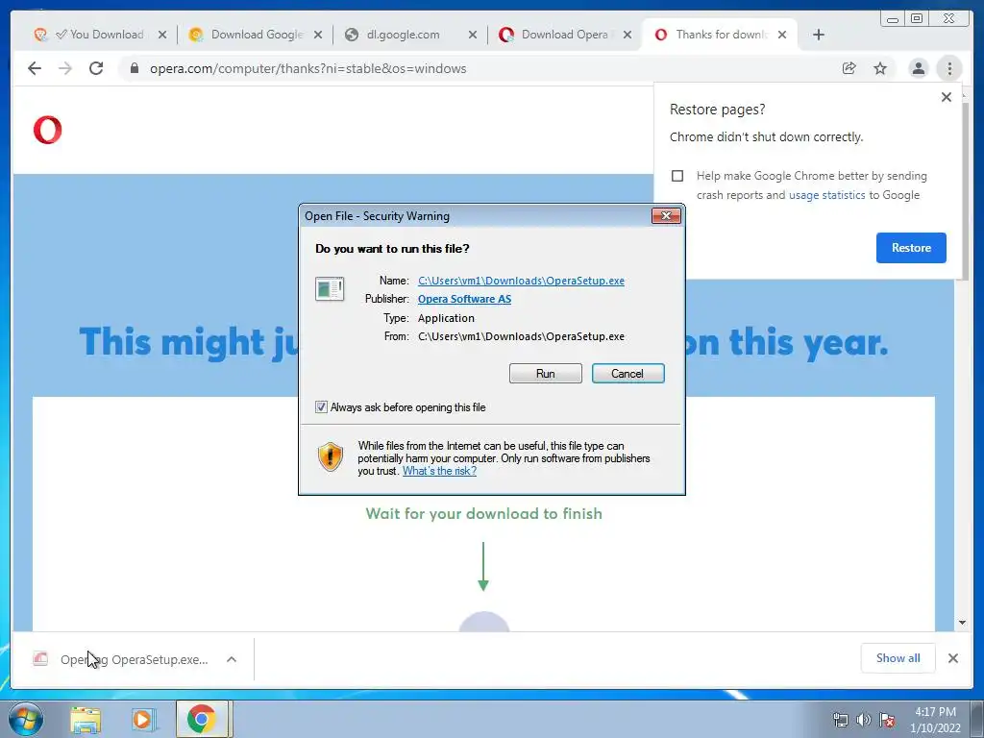The width and height of the screenshot is (984, 738).
Task: Click the page scrollbar down arrow
Action: [x=962, y=623]
